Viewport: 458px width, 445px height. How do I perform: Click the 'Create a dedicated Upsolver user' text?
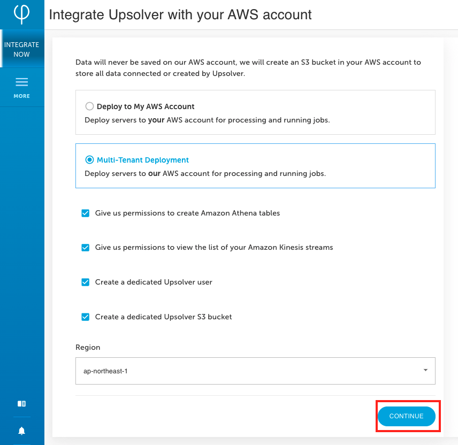coord(154,282)
